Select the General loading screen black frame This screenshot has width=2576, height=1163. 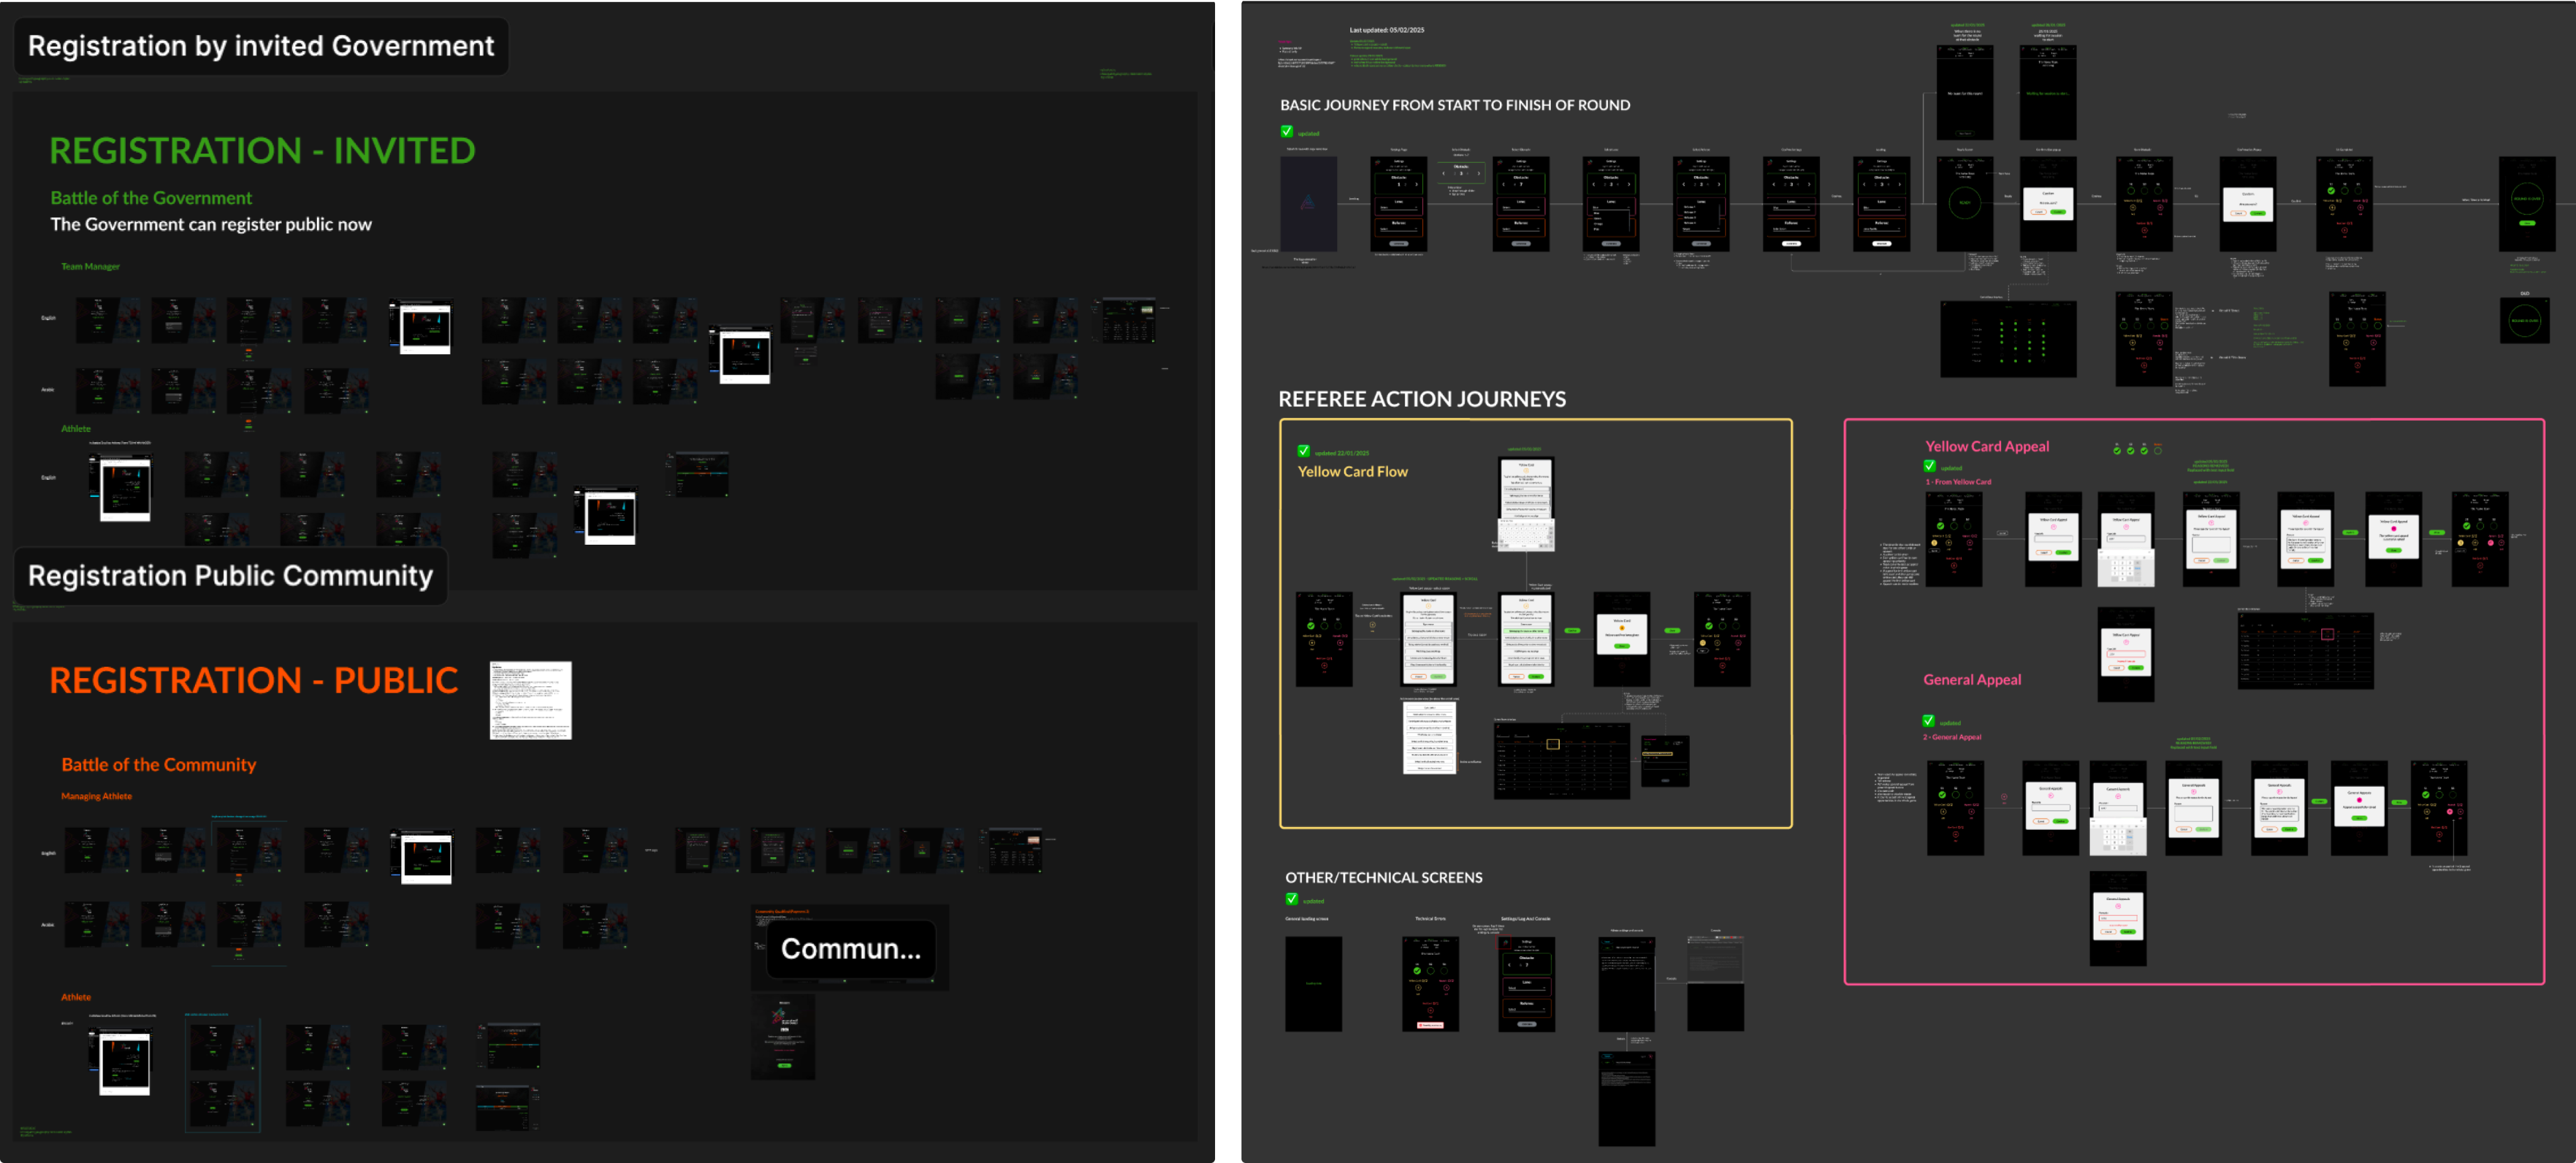coord(1313,984)
